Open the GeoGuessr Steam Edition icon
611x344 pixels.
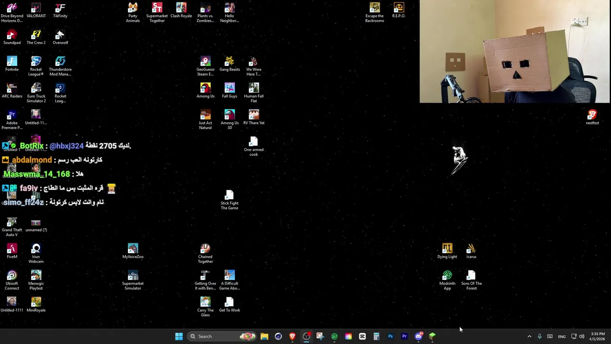point(205,66)
